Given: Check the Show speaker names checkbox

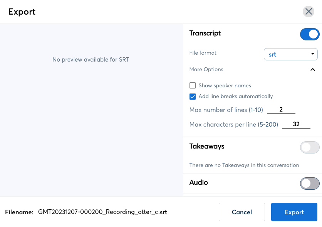Looking at the screenshot, I should (x=192, y=85).
